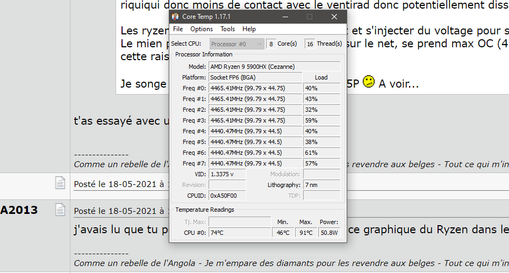This screenshot has height=273, width=509.
Task: Click the 32% load value
Action: tap(322, 110)
